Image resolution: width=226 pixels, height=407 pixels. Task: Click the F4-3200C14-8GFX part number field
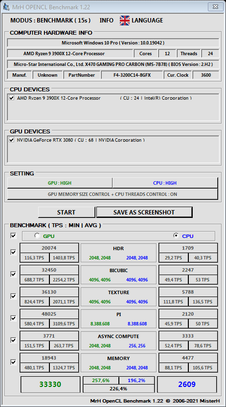[132, 75]
